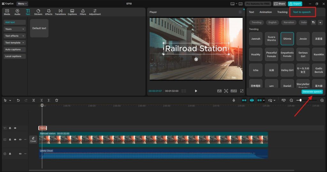Open the Player panel hamburger menu
The height and width of the screenshot is (172, 327).
click(x=240, y=12)
